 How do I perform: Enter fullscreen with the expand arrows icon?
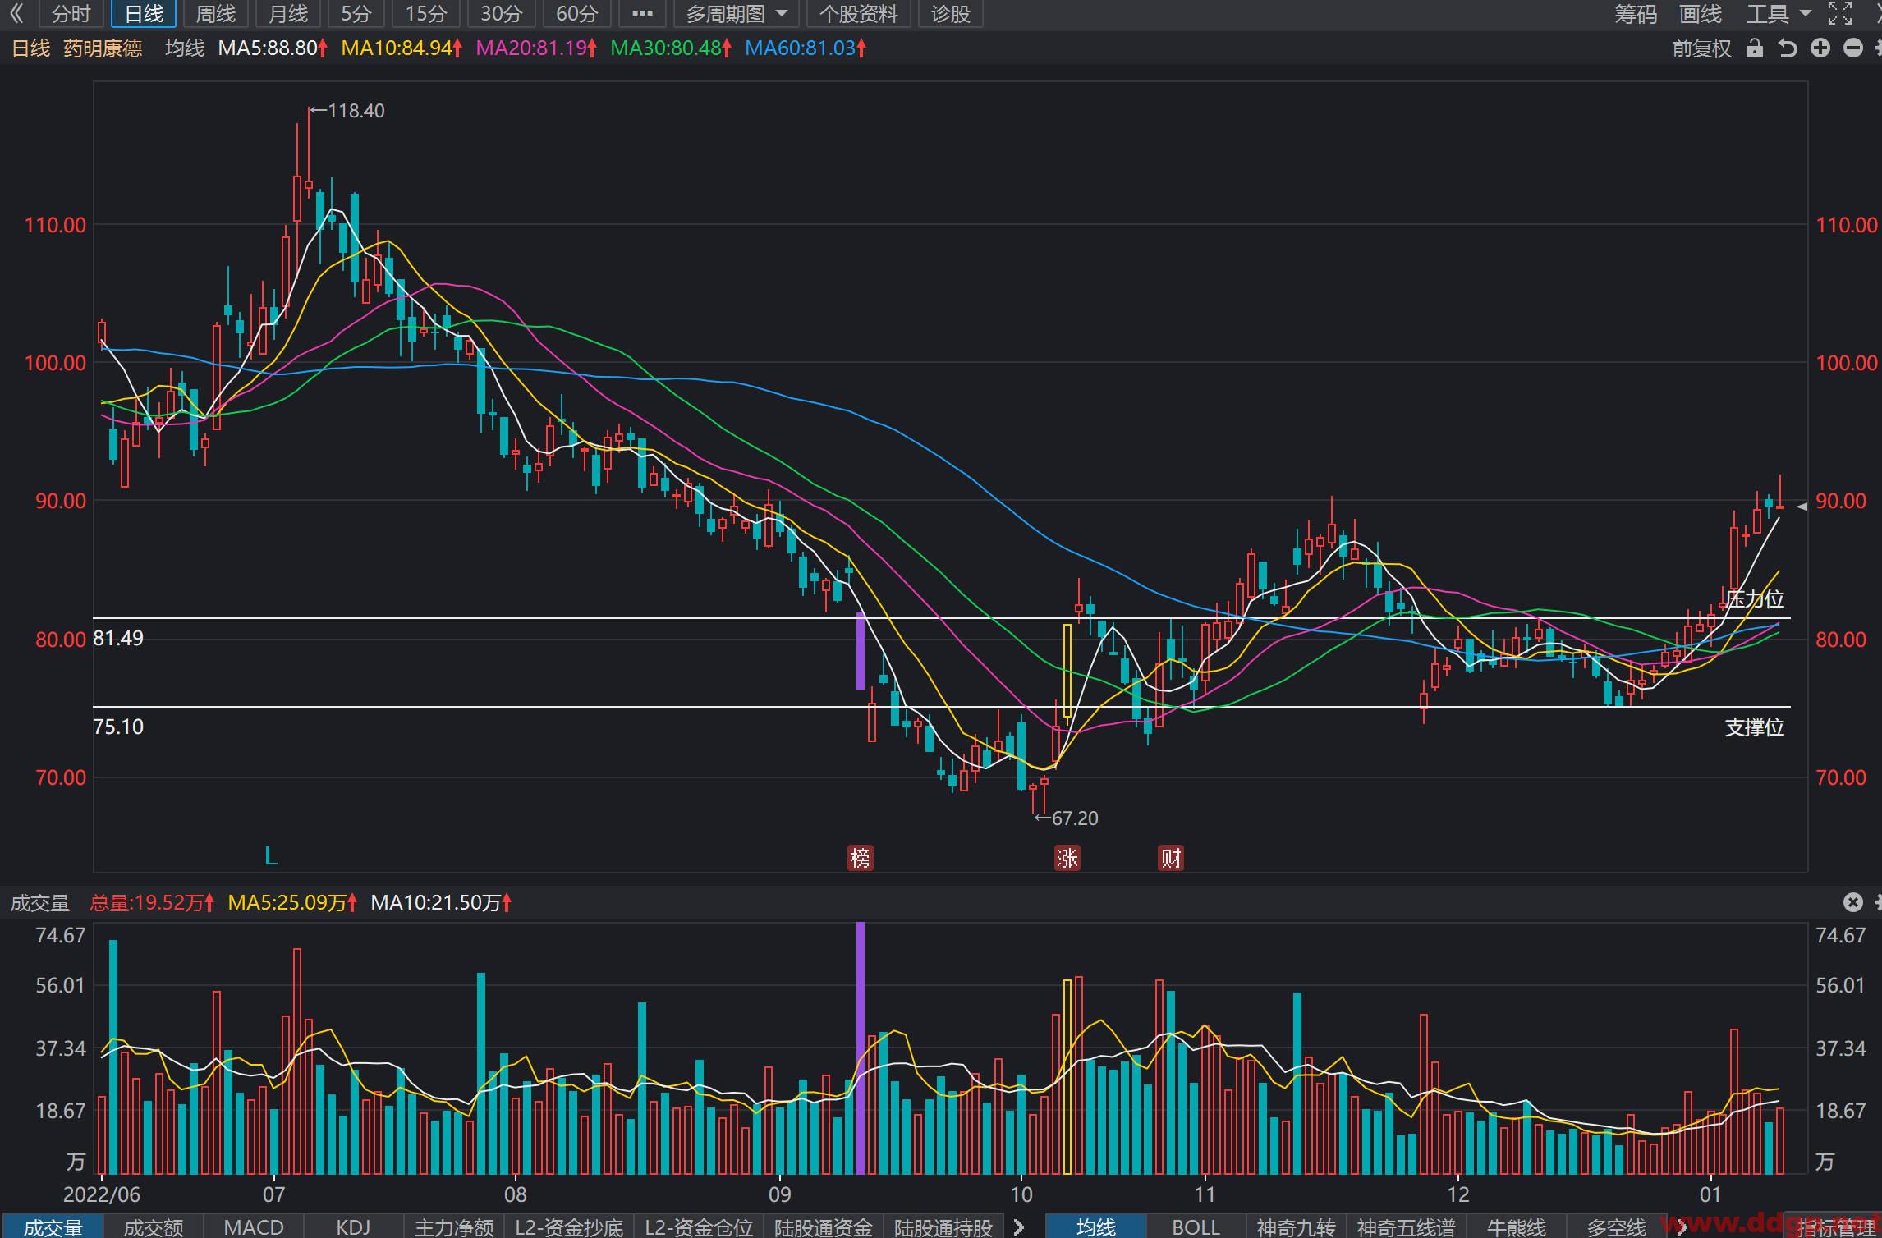click(1839, 13)
